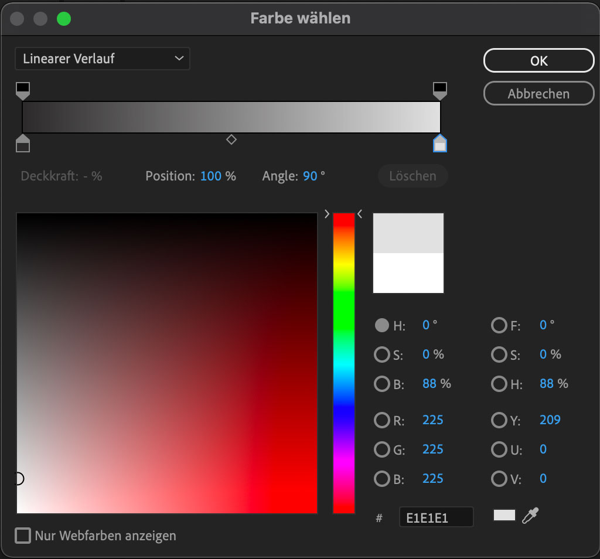Select the highlighted right color stop

439,144
